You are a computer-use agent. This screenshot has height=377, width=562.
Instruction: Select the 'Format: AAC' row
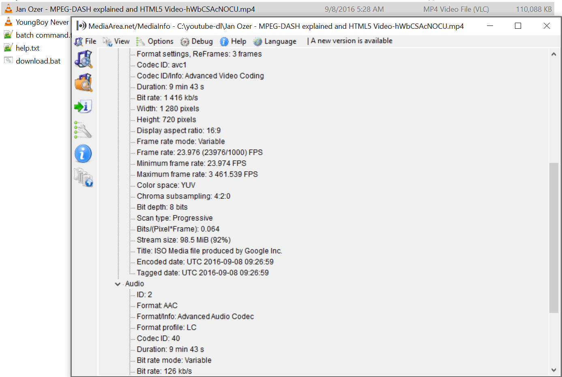[157, 305]
